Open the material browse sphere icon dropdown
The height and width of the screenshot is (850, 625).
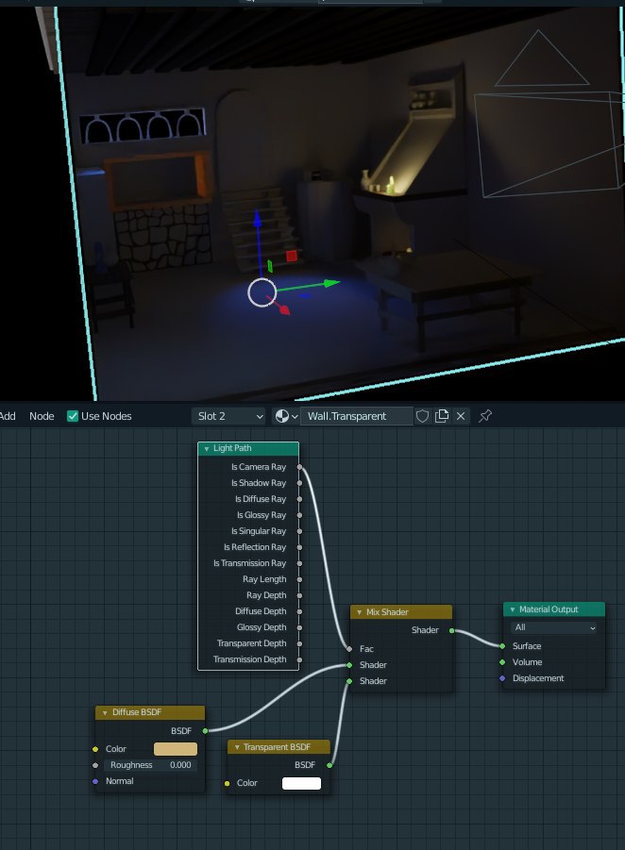click(x=286, y=416)
